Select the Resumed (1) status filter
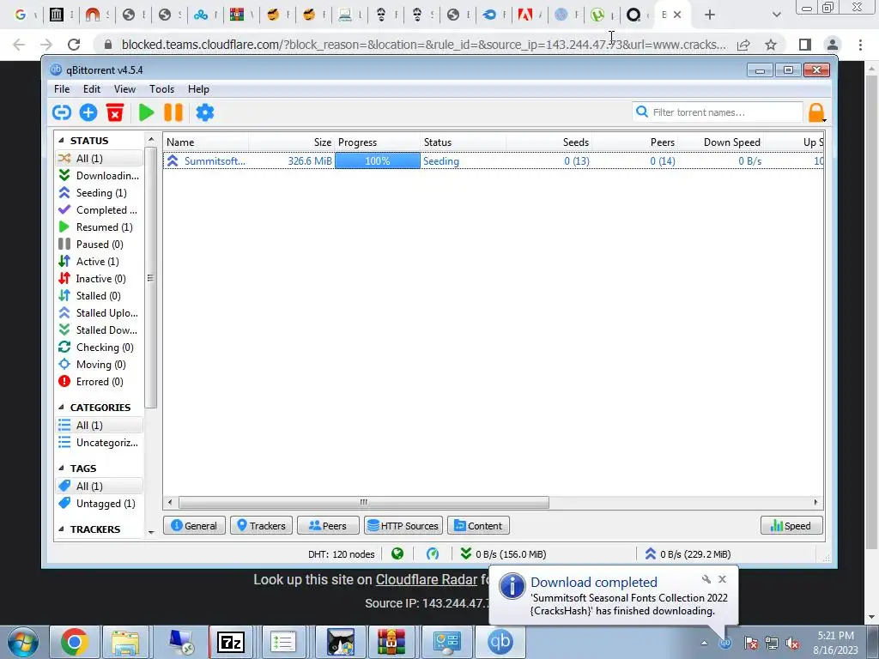 tap(100, 227)
